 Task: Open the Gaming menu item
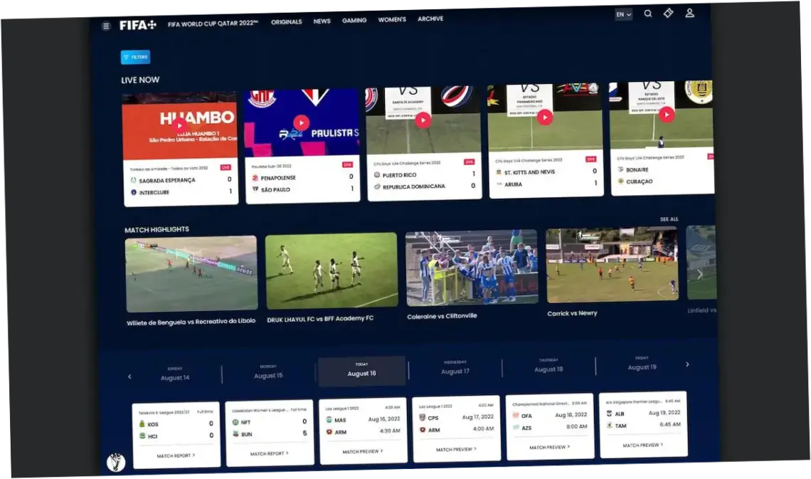pyautogui.click(x=354, y=20)
